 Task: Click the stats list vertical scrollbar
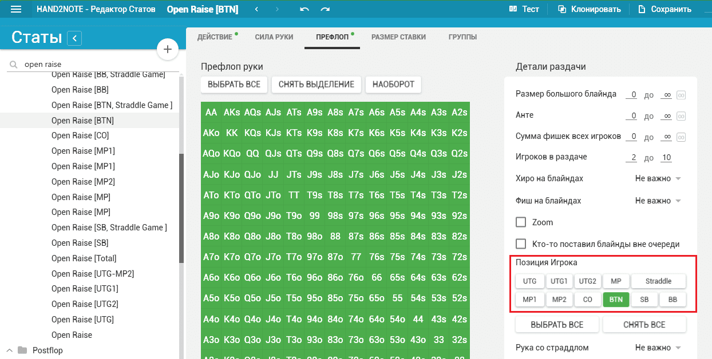pos(181,209)
